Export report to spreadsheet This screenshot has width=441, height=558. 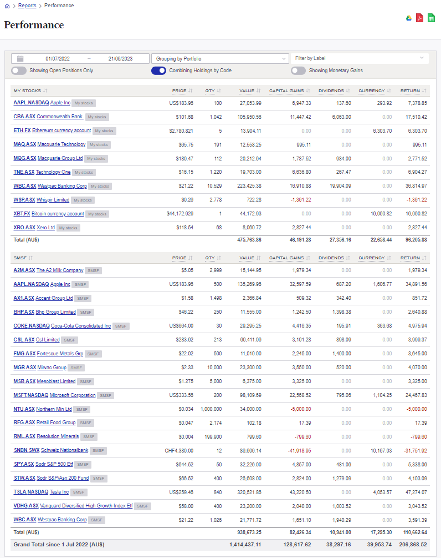click(431, 18)
